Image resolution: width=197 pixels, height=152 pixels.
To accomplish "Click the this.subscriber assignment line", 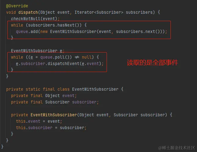I will click(x=51, y=128).
